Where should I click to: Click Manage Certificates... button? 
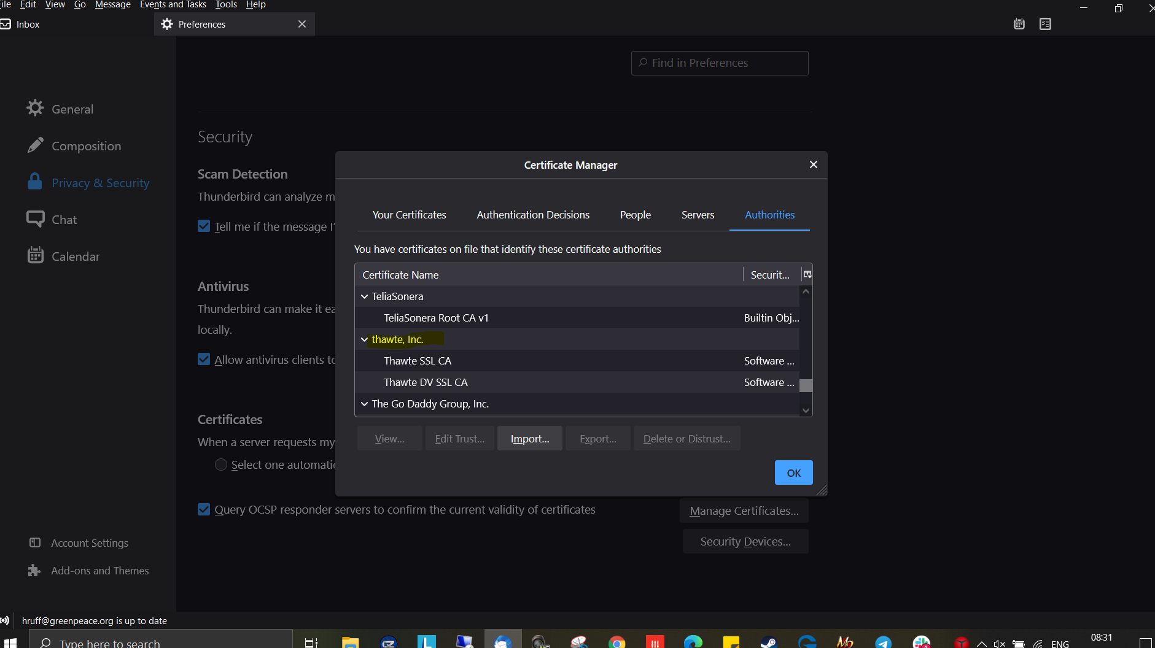pos(744,511)
